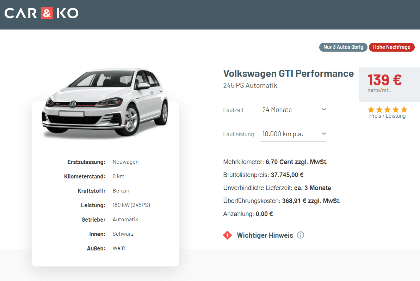Click the Getriebe value Automatik
The height and width of the screenshot is (281, 420).
coord(125,220)
